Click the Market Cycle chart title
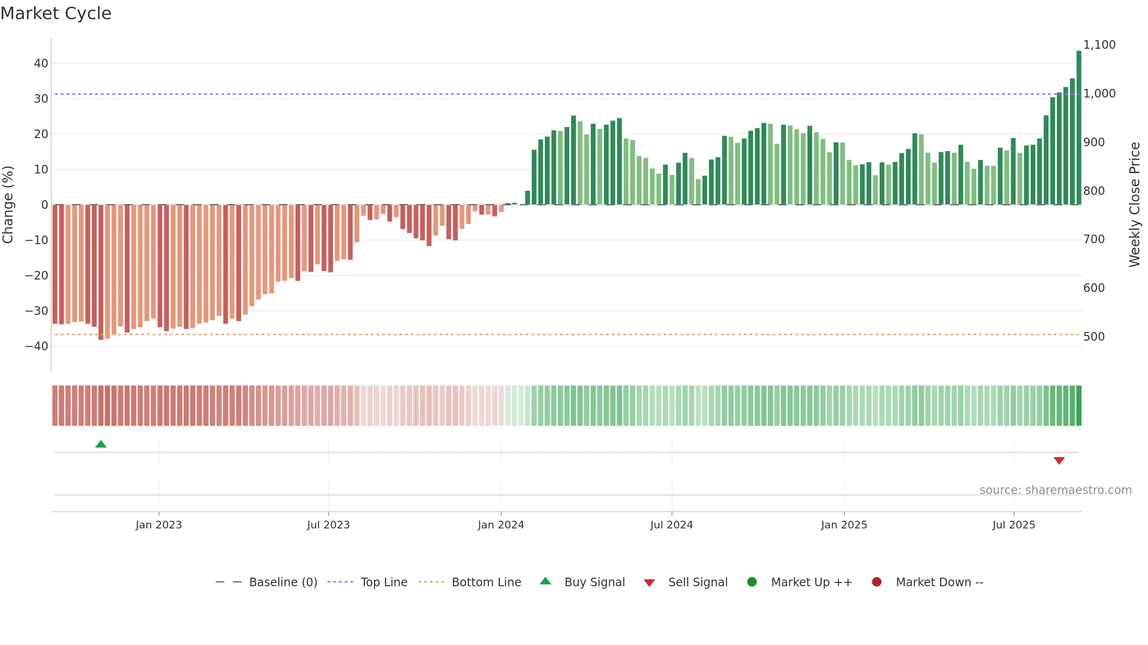 (56, 13)
